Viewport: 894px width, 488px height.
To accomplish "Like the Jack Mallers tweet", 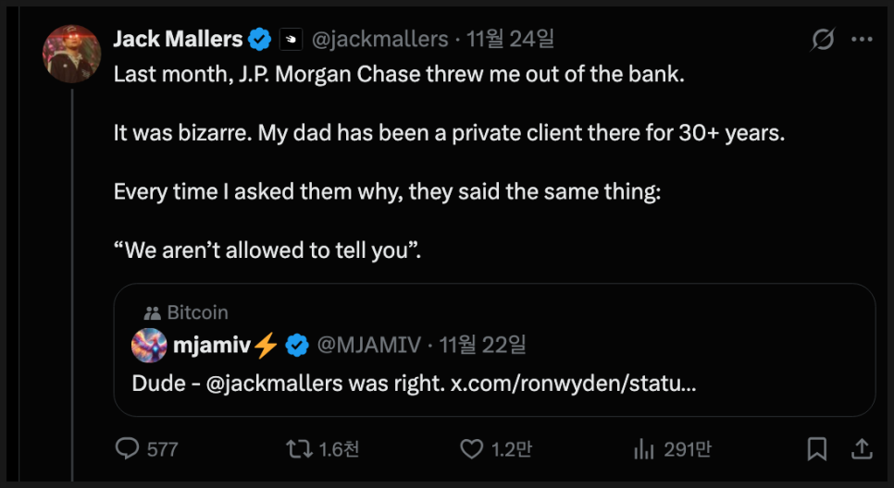I will [472, 449].
